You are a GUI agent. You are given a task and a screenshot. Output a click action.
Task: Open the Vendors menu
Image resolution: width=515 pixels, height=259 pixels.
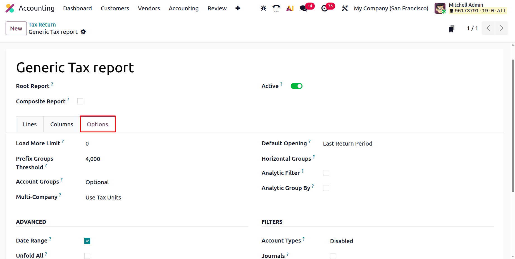pos(149,8)
